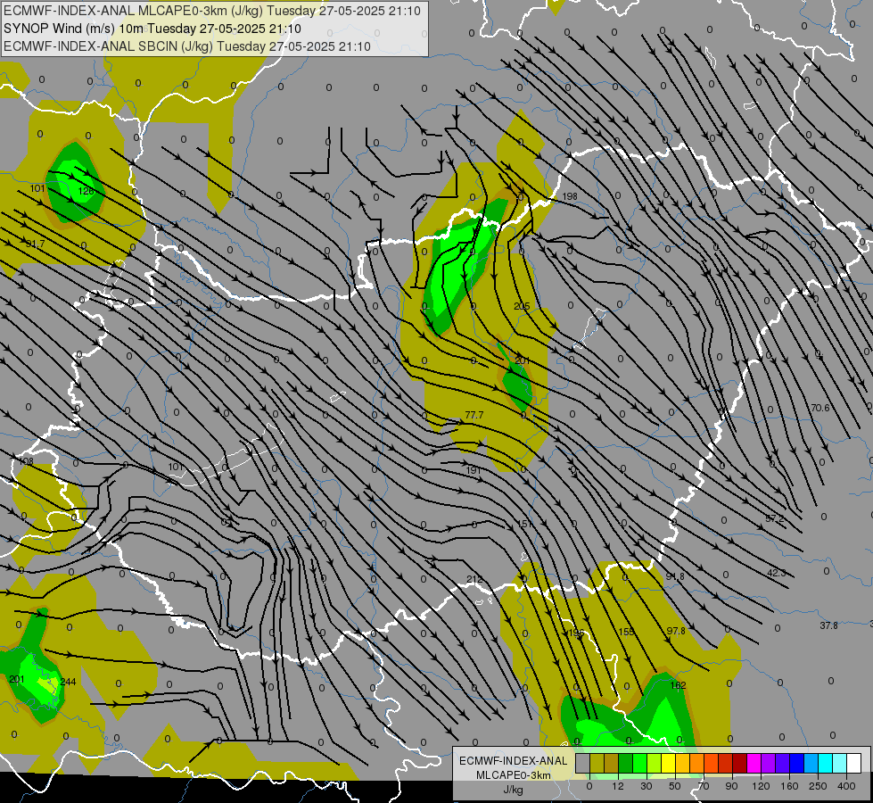Image resolution: width=873 pixels, height=803 pixels.
Task: Click the 244 value on the map
Action: click(68, 682)
